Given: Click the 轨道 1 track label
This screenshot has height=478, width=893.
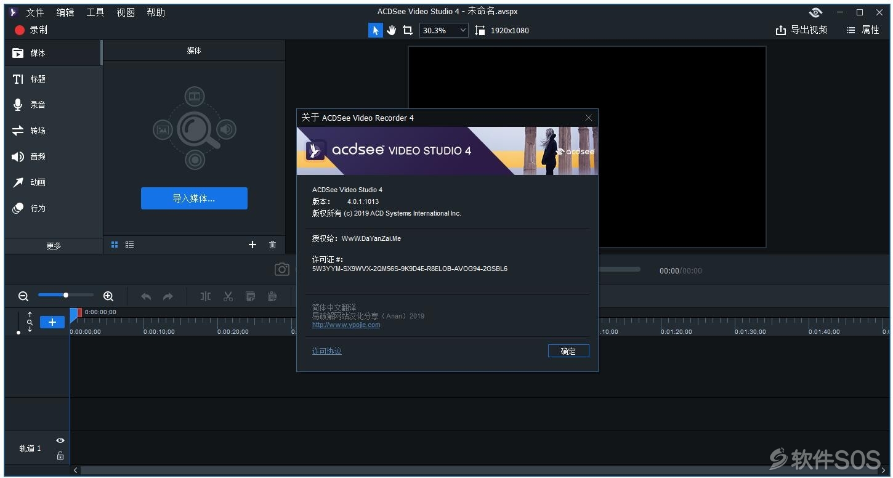Looking at the screenshot, I should 30,448.
